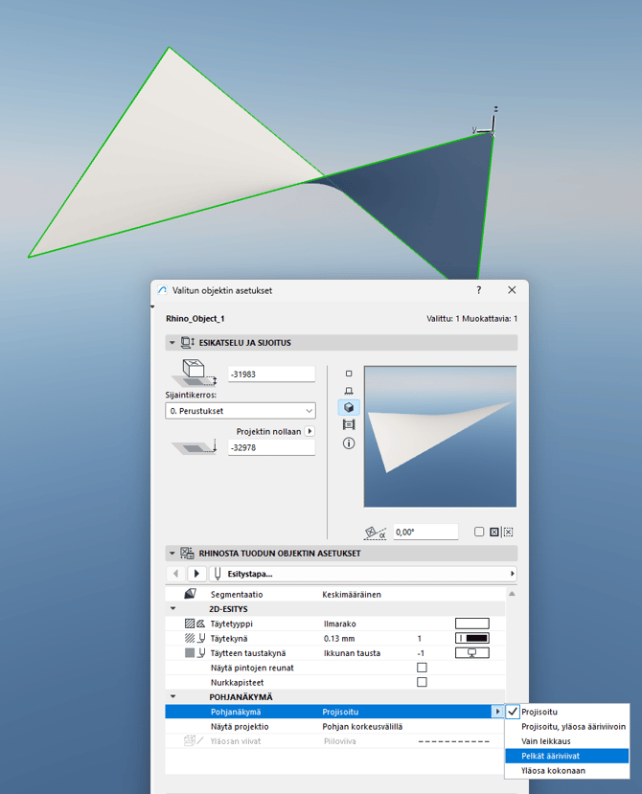Click the preview picture icon below 3D

point(348,425)
